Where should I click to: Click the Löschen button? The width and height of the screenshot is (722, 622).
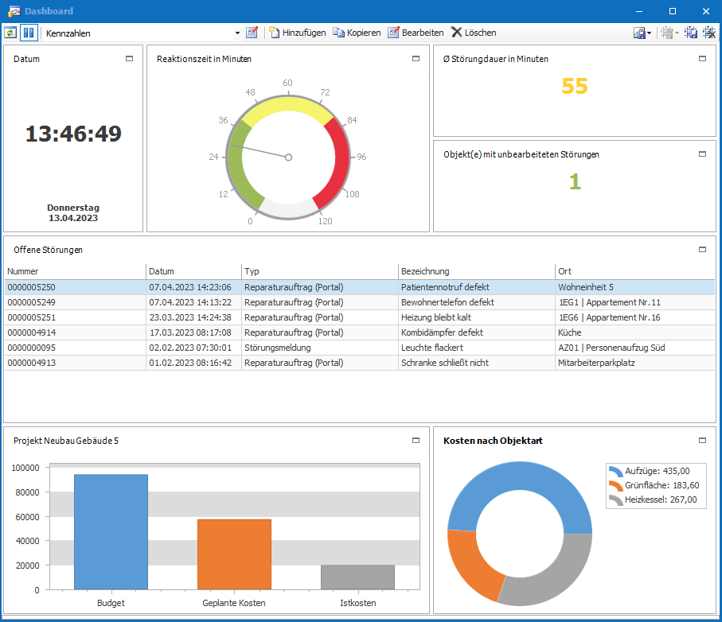(474, 33)
